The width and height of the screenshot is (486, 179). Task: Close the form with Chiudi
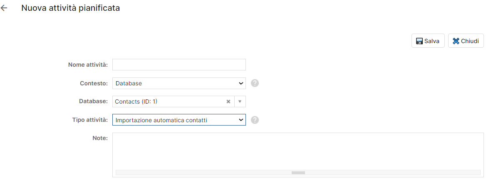pos(466,41)
